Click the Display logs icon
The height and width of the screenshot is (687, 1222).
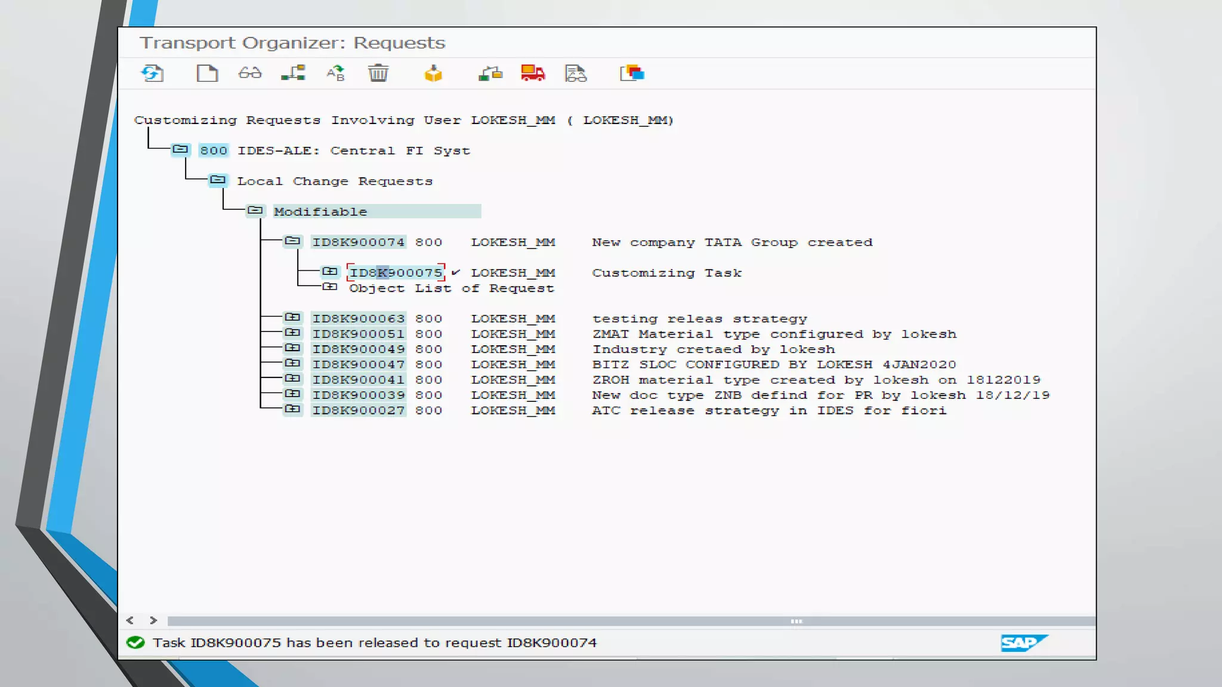(576, 73)
